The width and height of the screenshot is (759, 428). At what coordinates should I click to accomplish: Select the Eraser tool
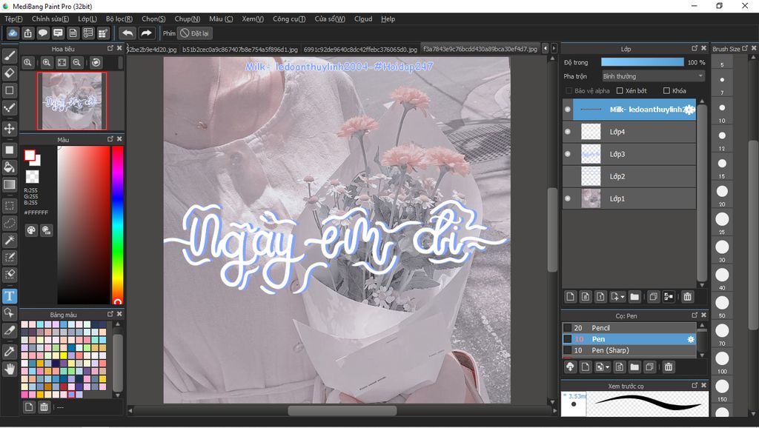point(9,73)
